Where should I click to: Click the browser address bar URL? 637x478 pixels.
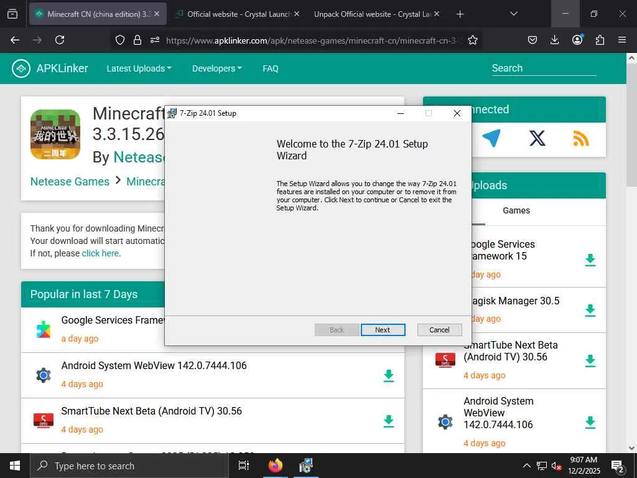[x=314, y=40]
